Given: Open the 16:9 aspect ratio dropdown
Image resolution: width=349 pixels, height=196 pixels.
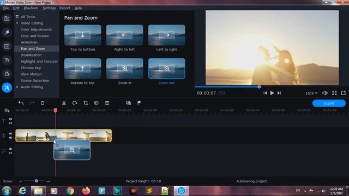Looking at the screenshot, I should click(x=311, y=93).
